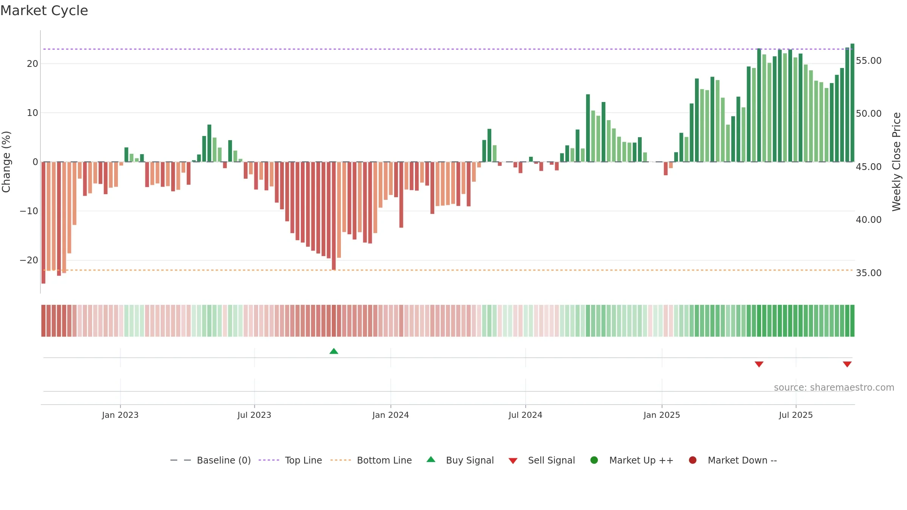Screen dimensions: 907x510
Task: Toggle the Bottom Line legend entry
Action: 371,460
